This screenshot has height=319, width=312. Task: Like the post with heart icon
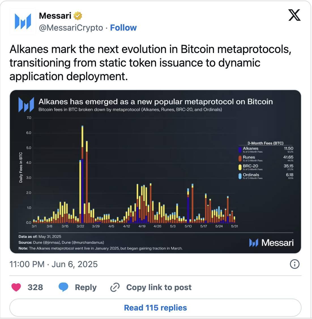pos(16,287)
